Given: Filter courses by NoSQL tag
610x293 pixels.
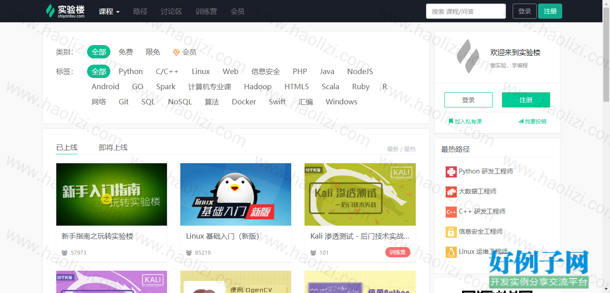Looking at the screenshot, I should point(180,102).
